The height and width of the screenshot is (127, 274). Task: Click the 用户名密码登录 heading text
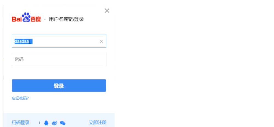point(66,19)
